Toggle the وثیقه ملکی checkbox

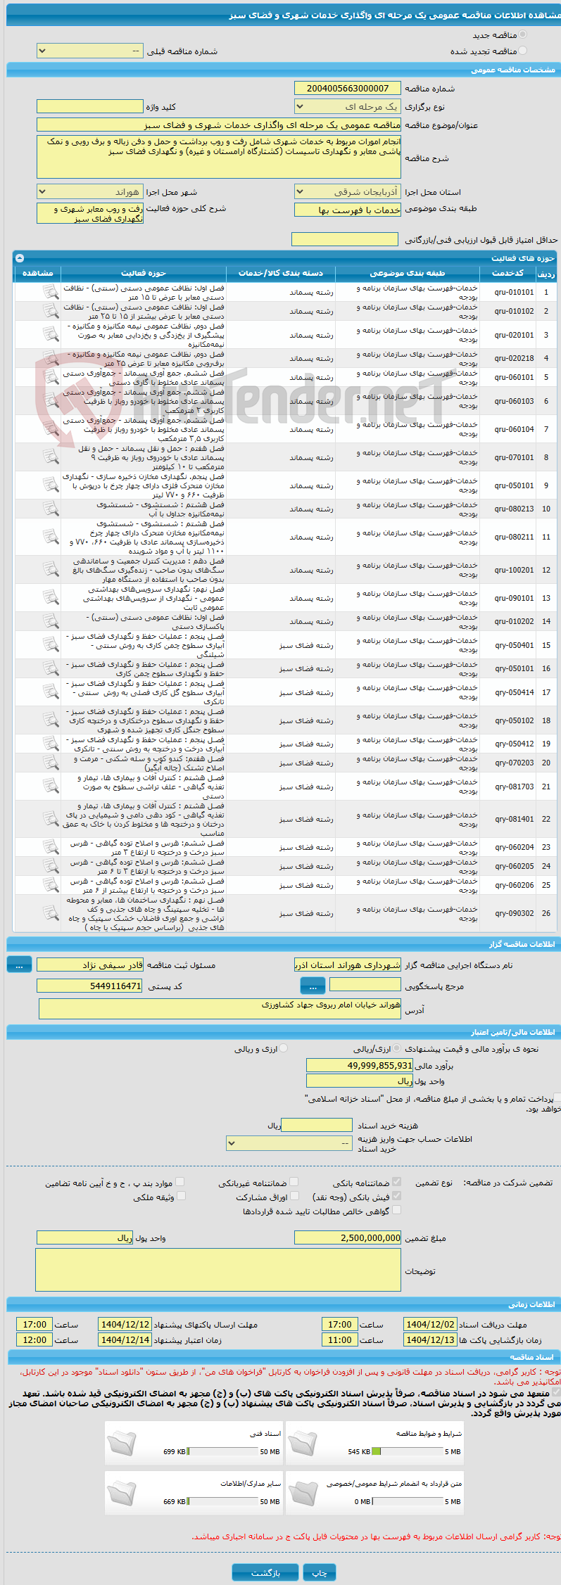[x=180, y=1196]
